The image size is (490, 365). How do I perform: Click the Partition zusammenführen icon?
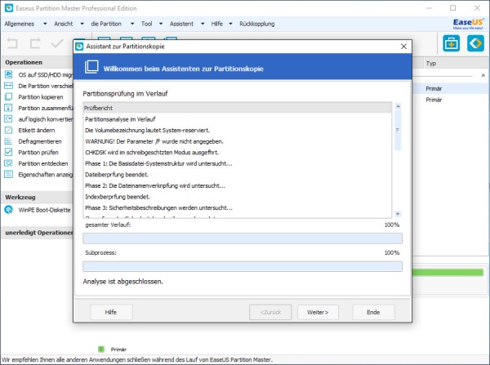coord(8,108)
